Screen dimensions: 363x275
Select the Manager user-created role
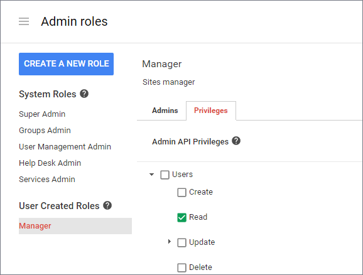[x=75, y=225]
